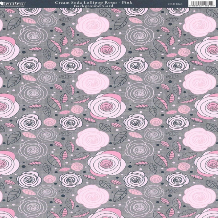Click the word Pink in the title
The height and width of the screenshot is (218, 218).
pos(126,2)
